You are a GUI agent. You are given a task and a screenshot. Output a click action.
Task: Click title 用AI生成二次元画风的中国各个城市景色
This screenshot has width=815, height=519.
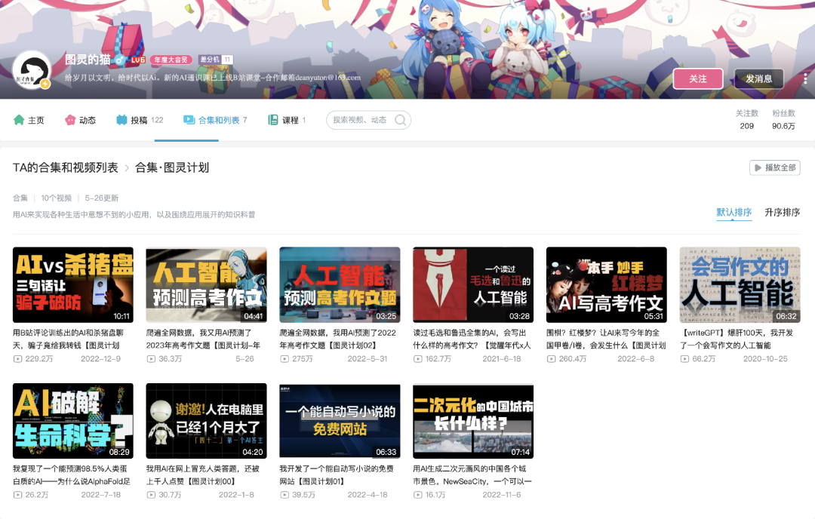(x=472, y=474)
